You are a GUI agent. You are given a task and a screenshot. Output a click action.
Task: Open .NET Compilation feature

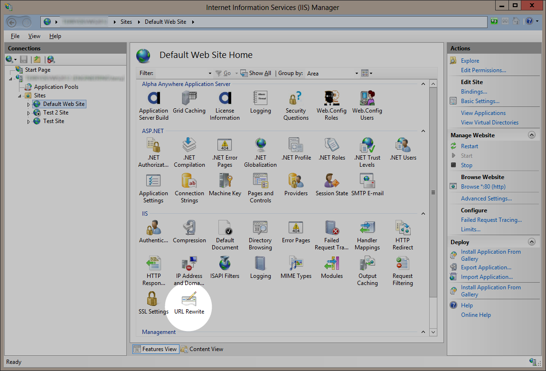189,152
